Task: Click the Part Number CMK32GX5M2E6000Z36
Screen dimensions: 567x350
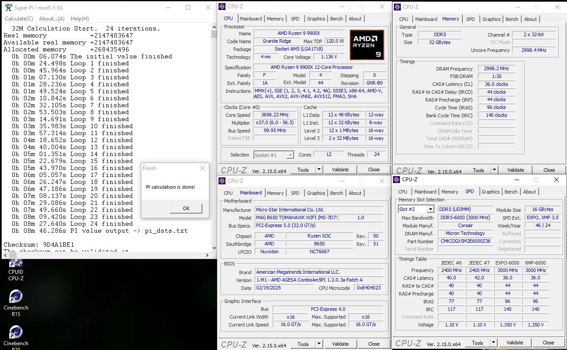Action: coord(465,241)
